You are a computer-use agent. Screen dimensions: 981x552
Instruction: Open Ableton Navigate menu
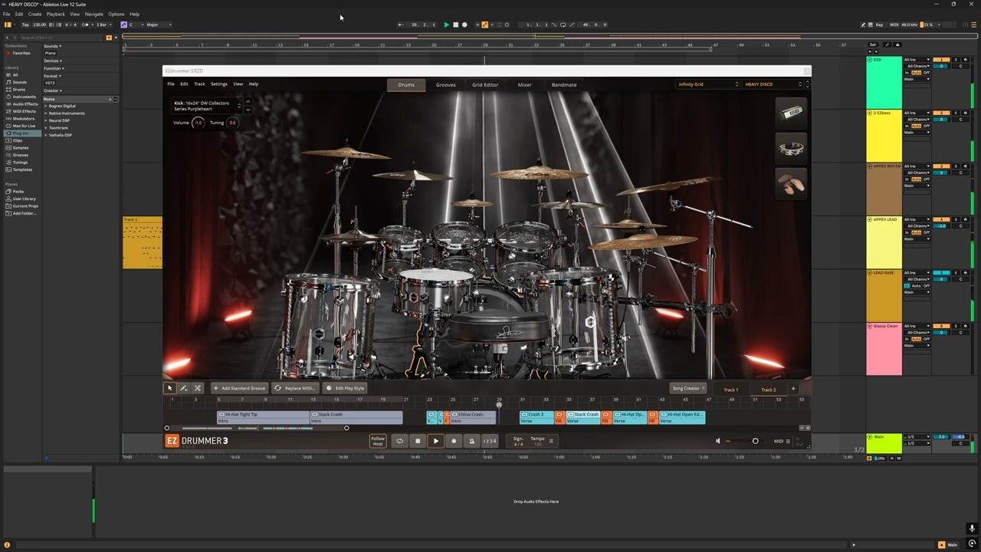click(94, 14)
